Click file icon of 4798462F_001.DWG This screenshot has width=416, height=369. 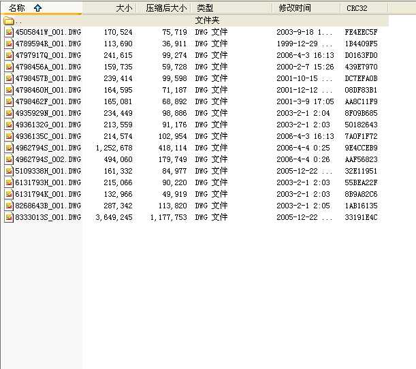click(9, 102)
